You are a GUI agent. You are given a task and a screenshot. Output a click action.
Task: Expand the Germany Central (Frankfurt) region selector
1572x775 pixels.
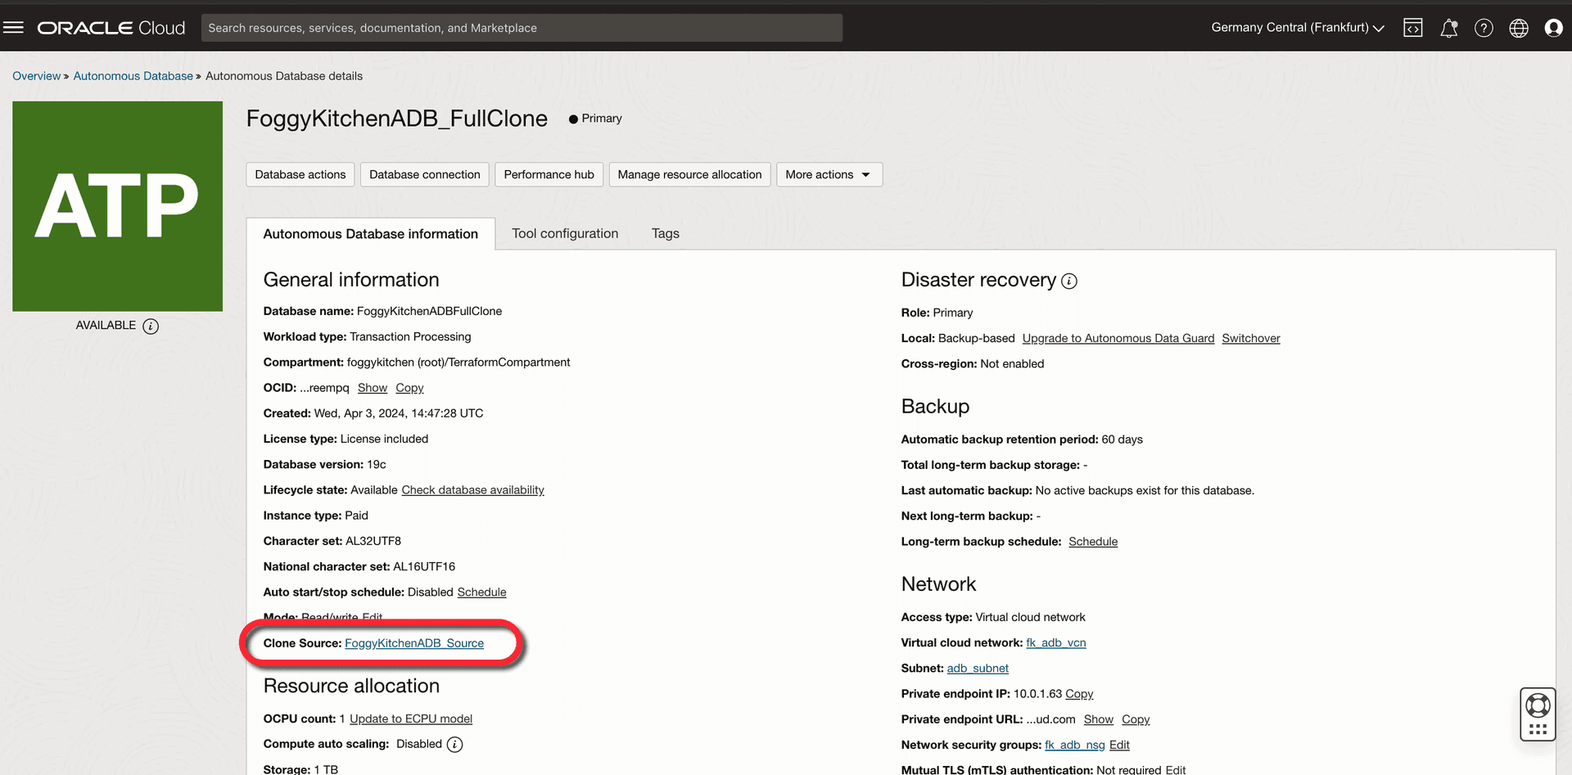tap(1298, 27)
